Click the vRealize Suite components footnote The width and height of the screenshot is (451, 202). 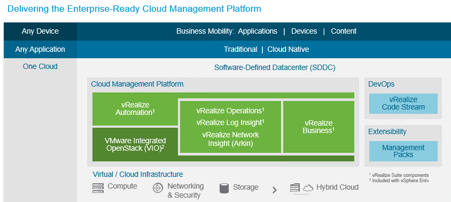click(399, 175)
